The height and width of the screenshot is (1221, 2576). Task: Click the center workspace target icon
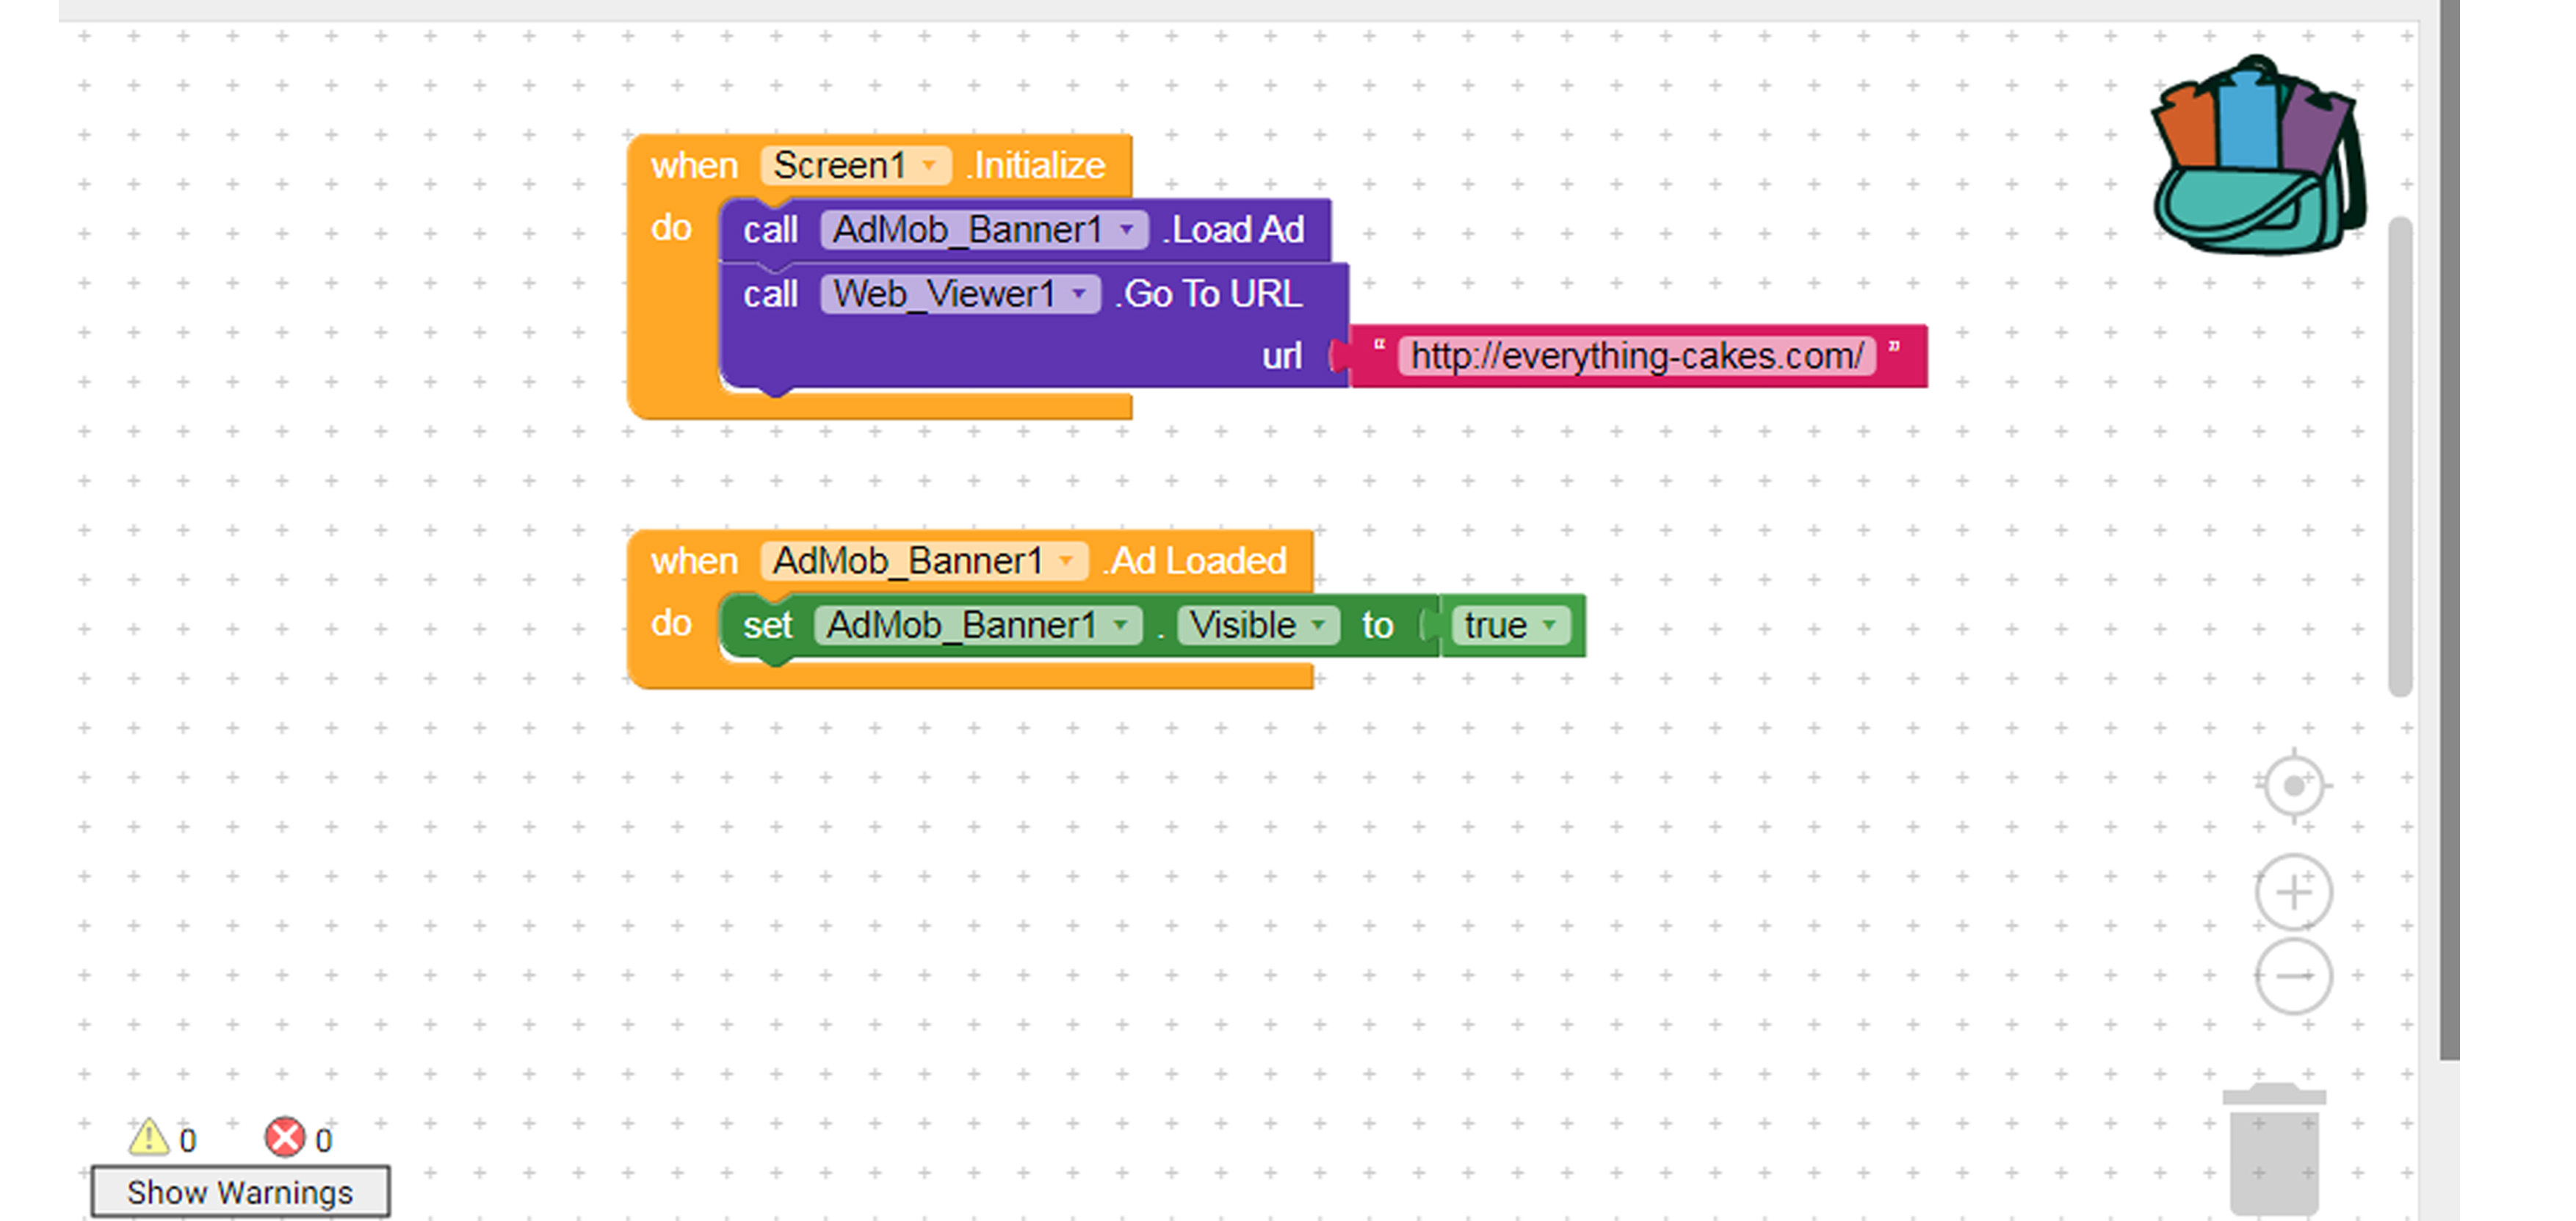(2293, 786)
